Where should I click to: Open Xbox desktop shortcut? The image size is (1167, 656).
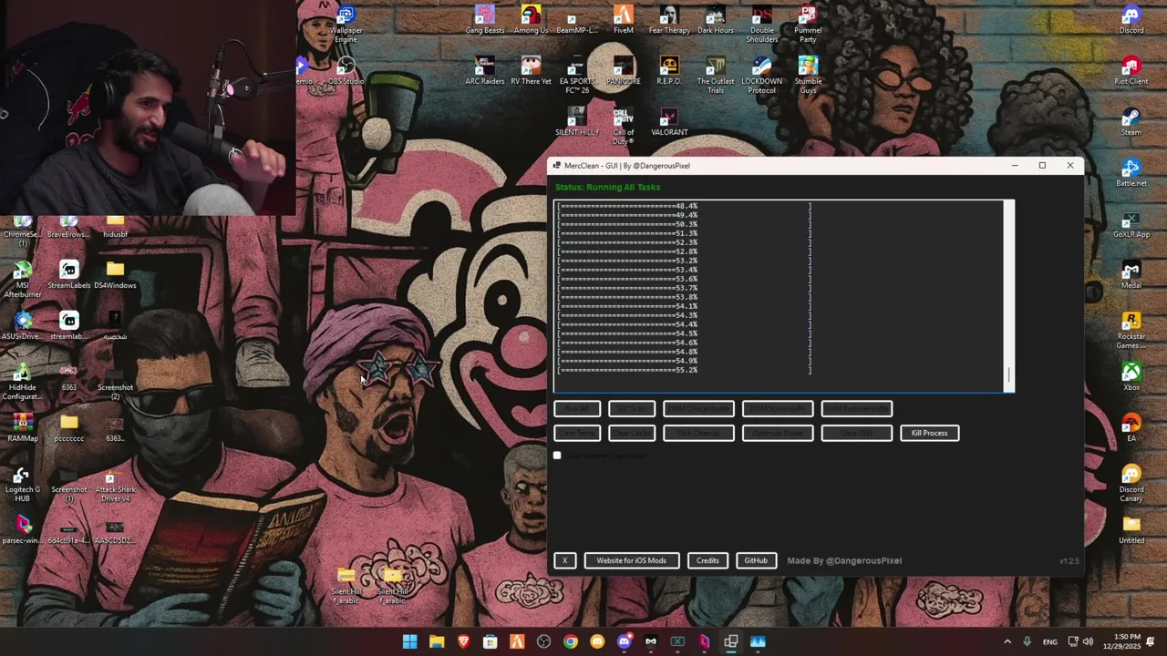[1131, 377]
